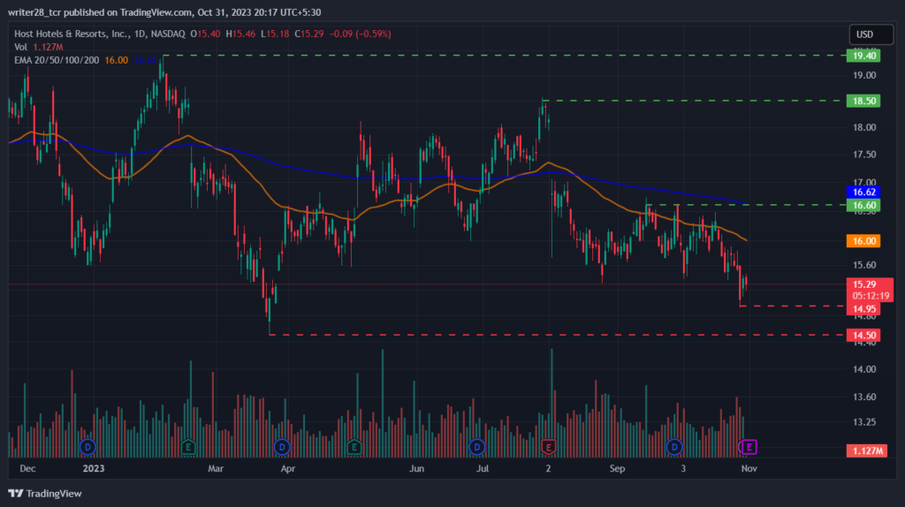905x507 pixels.
Task: Select the red 14.95 support price label
Action: 863,309
